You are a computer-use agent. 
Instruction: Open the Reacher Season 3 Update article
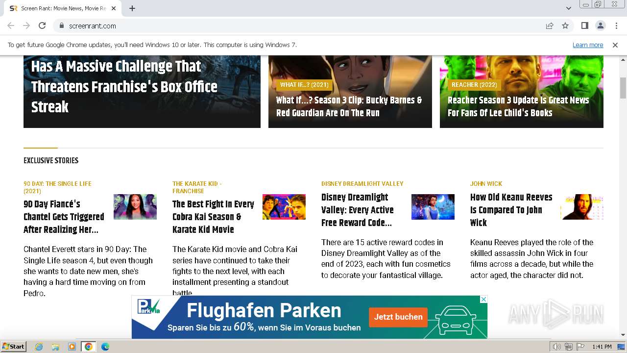tap(518, 106)
